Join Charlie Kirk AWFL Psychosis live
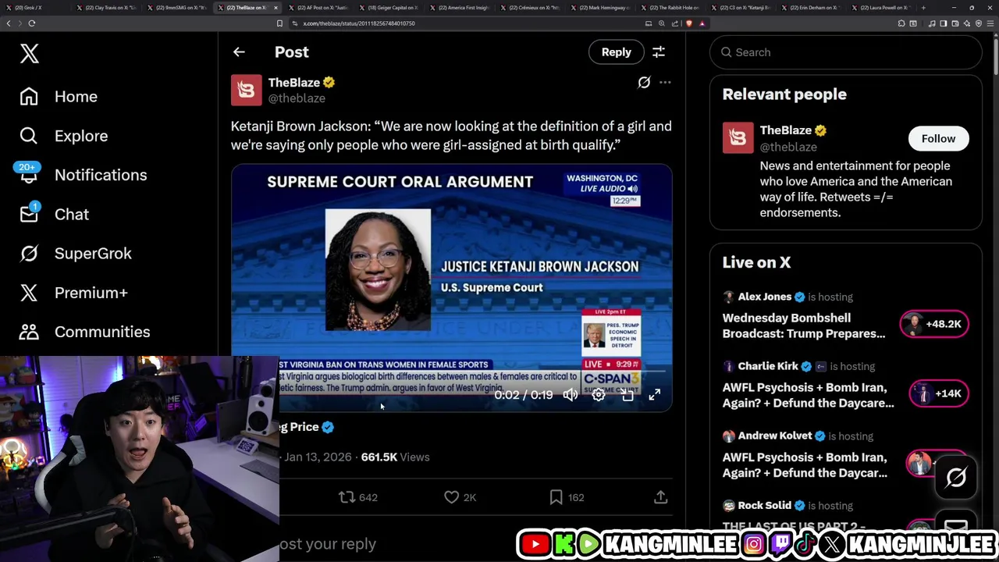The image size is (999, 562). 809,395
